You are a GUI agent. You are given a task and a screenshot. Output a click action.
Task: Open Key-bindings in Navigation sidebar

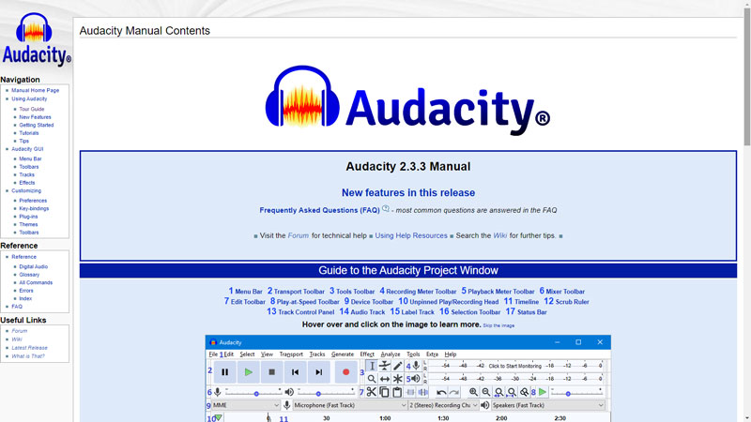click(34, 208)
